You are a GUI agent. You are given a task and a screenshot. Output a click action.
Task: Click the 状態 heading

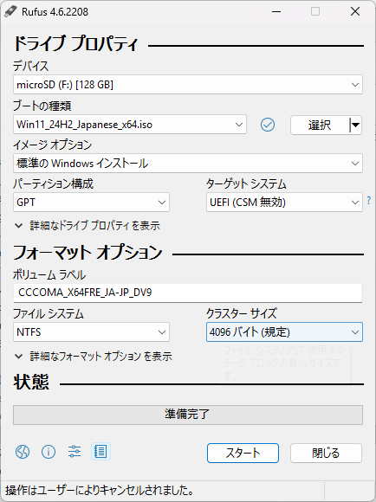click(x=31, y=382)
